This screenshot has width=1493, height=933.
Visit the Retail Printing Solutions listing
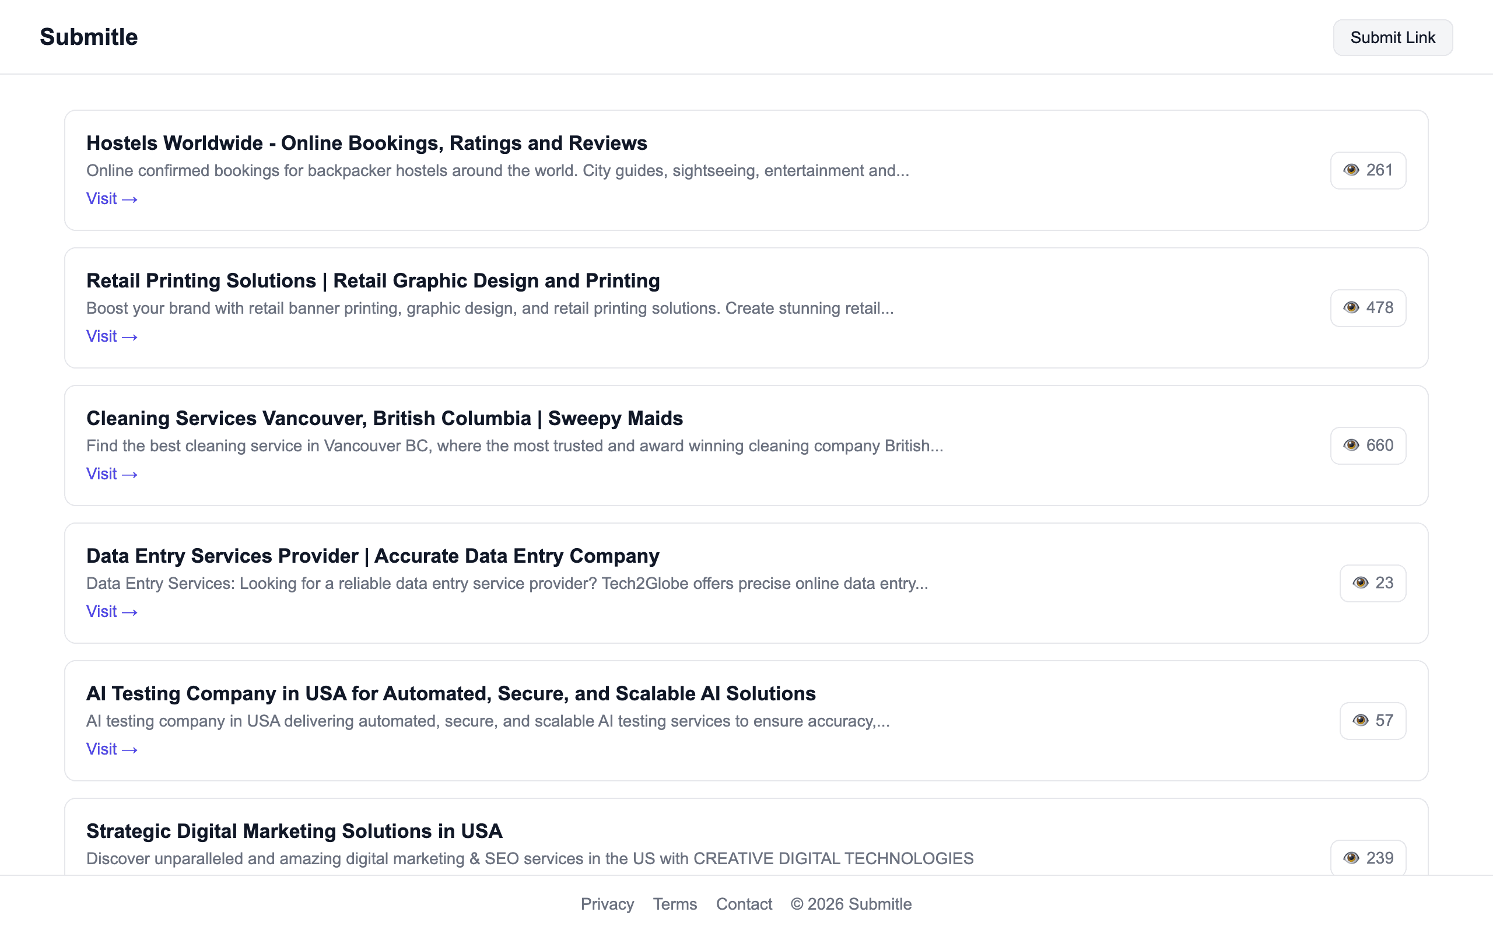coord(111,336)
